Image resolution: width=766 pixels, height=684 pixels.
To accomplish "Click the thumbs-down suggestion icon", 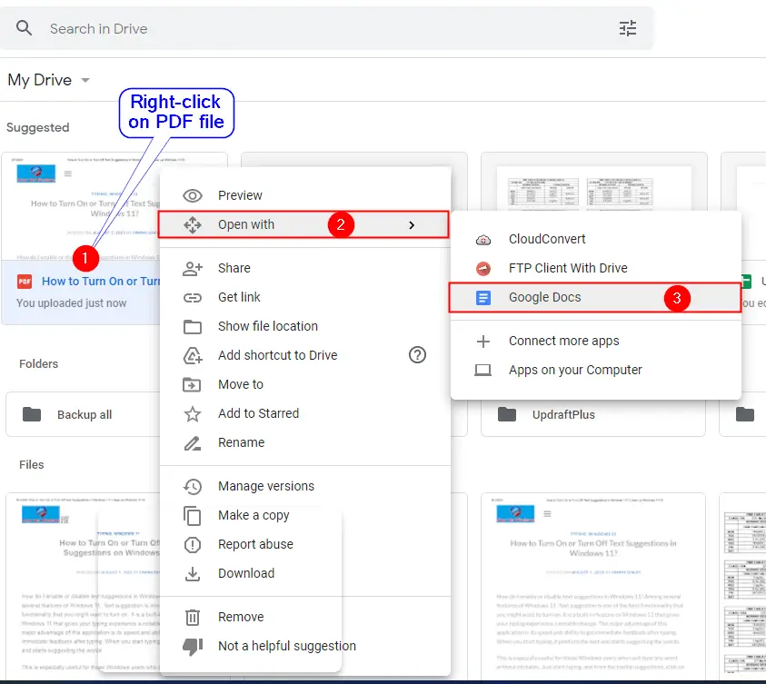I will tap(193, 647).
